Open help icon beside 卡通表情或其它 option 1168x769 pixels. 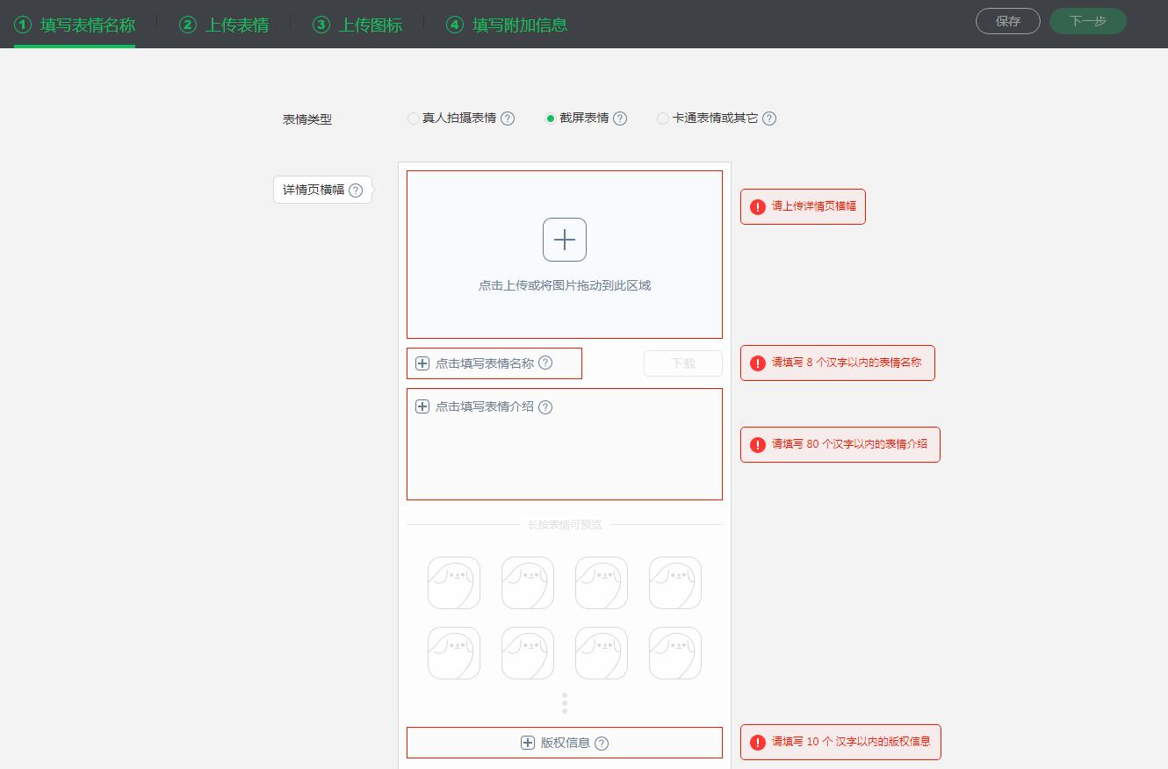[769, 119]
